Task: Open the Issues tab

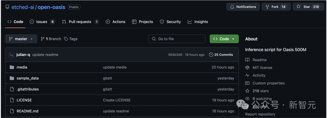Action: point(42,22)
